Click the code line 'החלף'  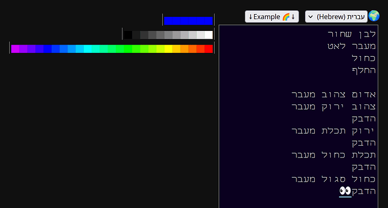click(x=364, y=70)
